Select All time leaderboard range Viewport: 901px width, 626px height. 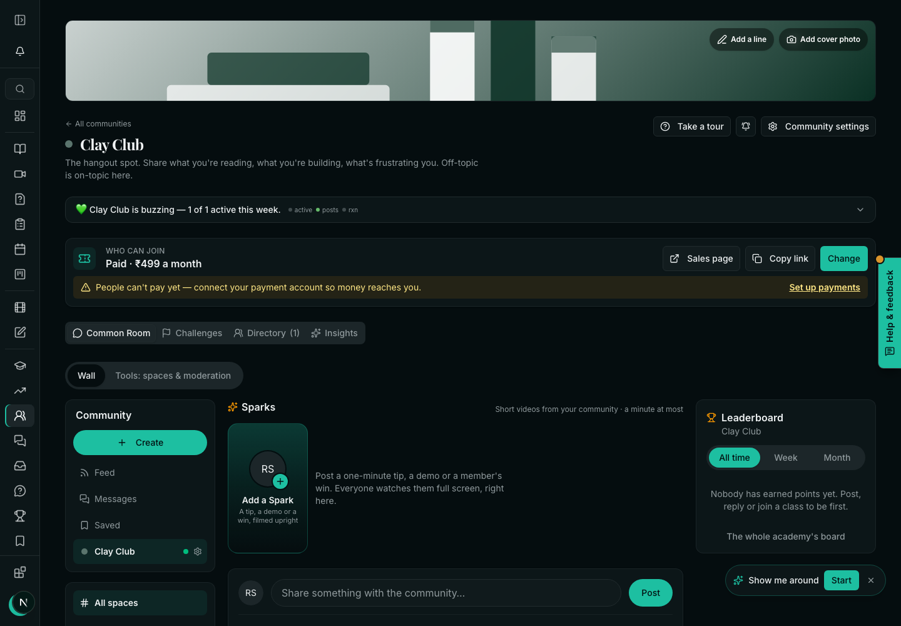[x=735, y=458]
